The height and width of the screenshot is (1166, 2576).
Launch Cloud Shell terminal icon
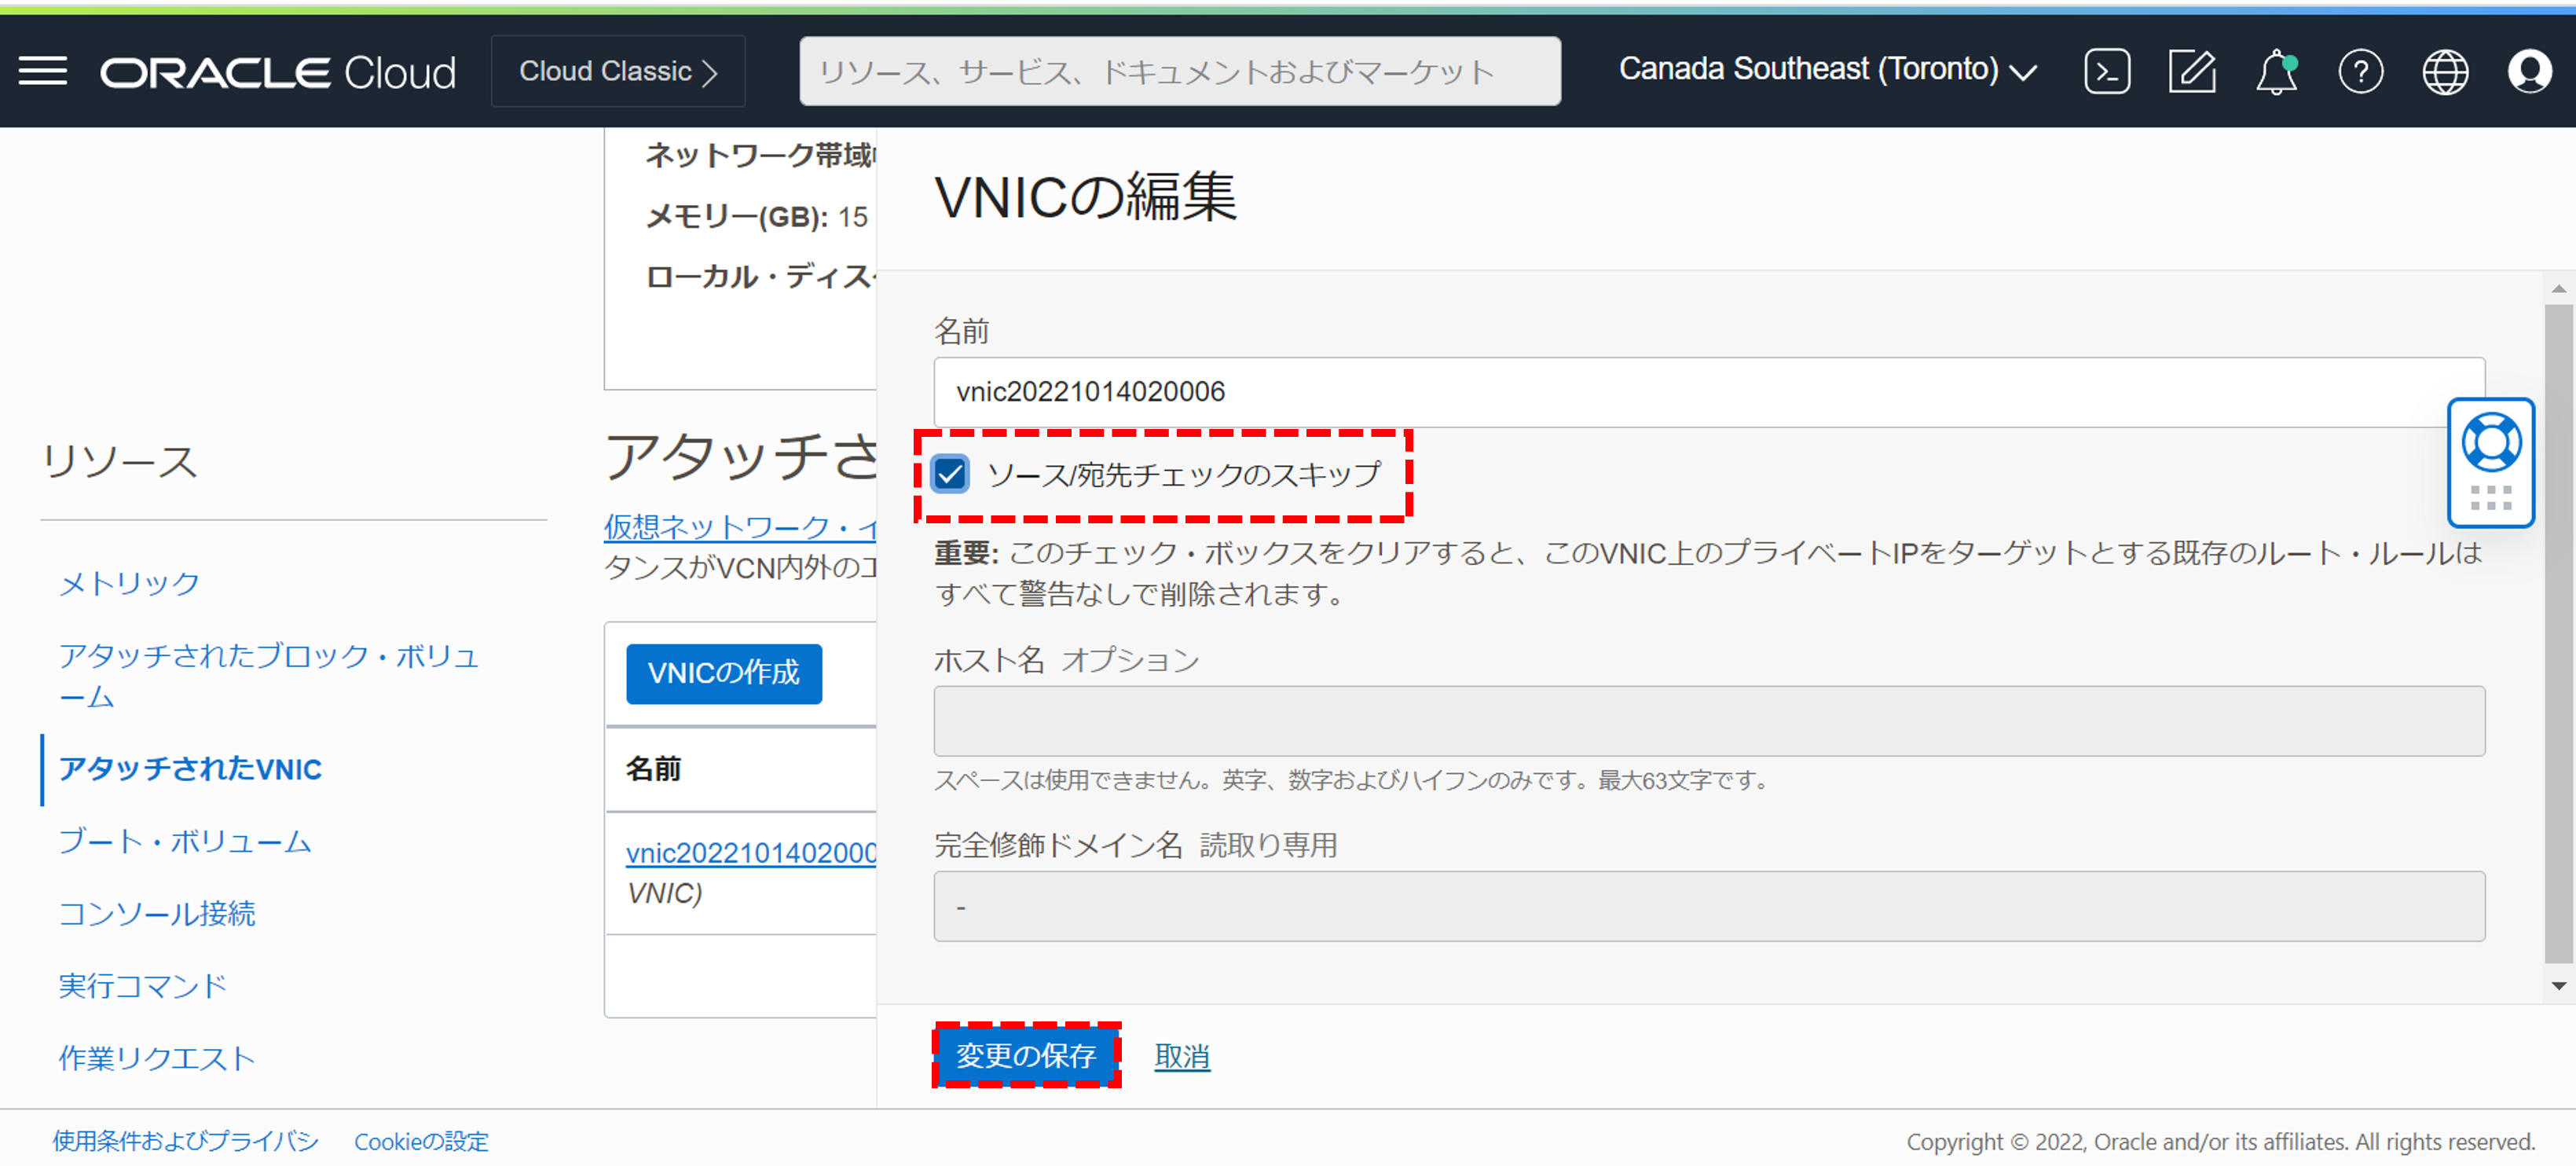(x=2106, y=71)
